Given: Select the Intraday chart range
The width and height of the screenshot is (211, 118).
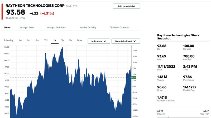Looking at the screenshot, I should pos(9,40).
